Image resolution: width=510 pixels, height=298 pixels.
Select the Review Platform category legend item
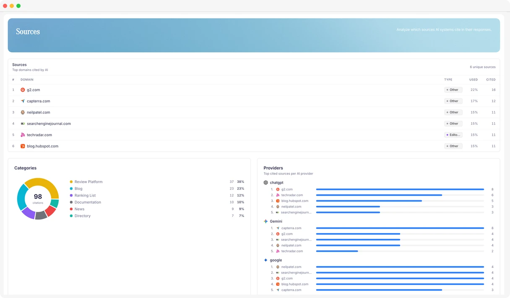[x=88, y=182]
